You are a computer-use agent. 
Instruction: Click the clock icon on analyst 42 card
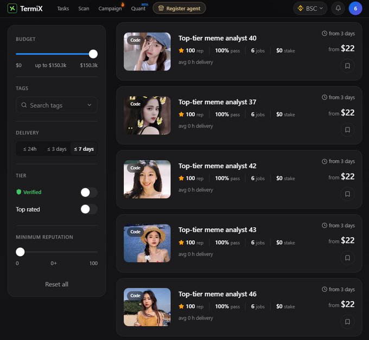325,161
